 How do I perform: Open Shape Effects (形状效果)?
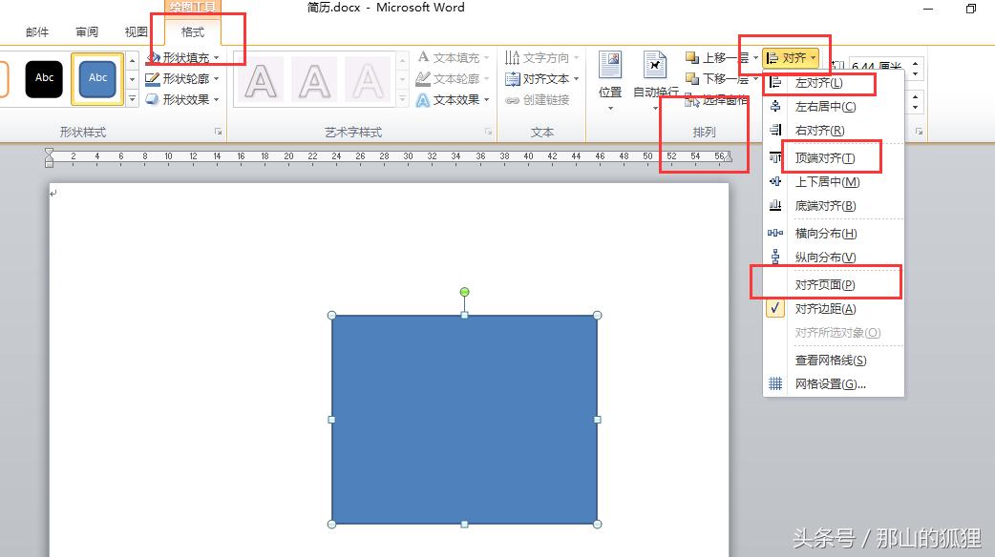[x=181, y=99]
